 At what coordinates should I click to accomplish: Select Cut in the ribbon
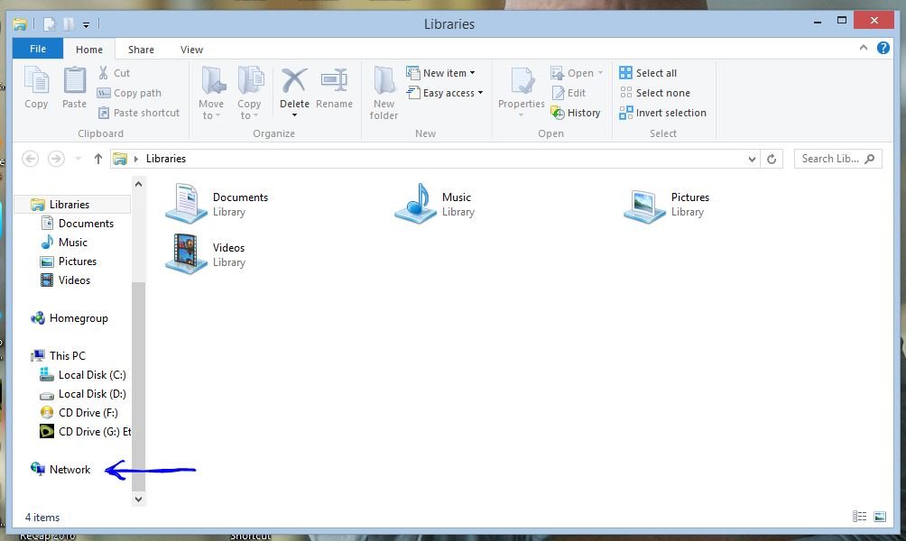coord(114,73)
